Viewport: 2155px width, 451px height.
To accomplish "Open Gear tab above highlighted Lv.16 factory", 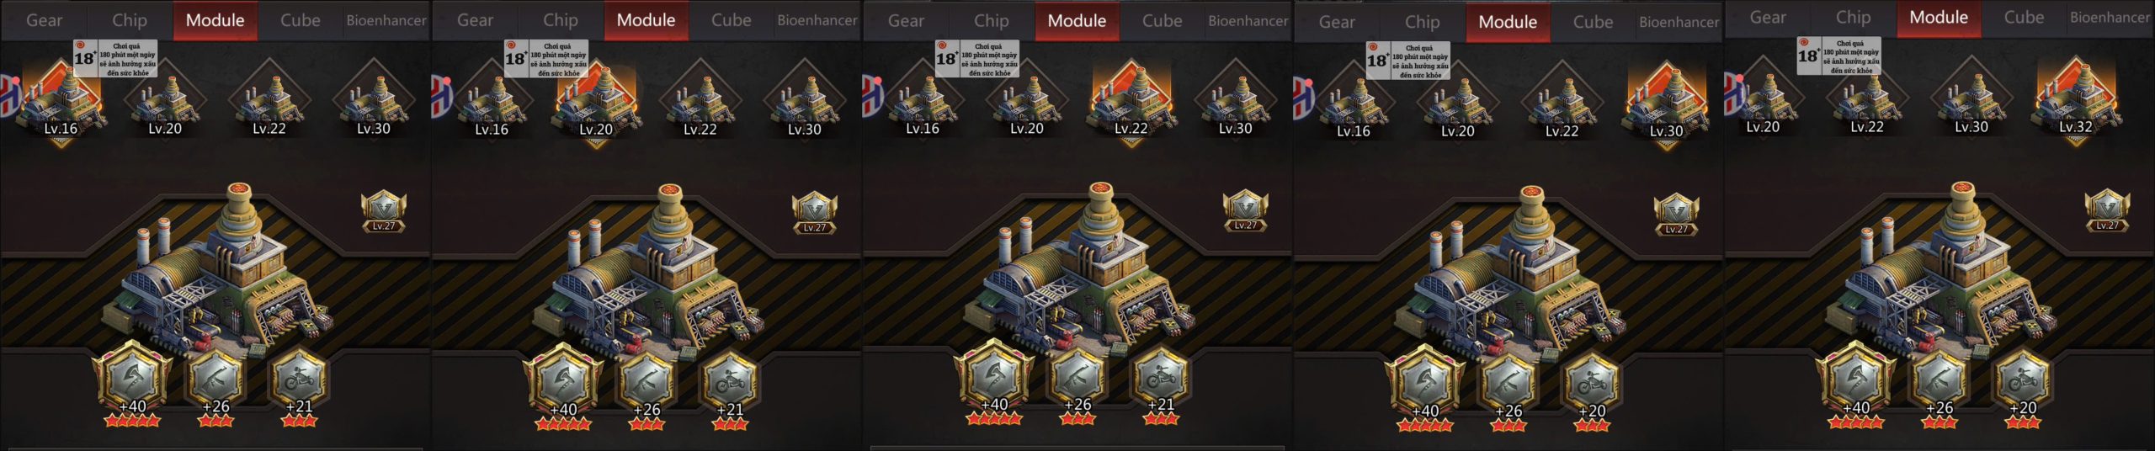I will (x=44, y=20).
